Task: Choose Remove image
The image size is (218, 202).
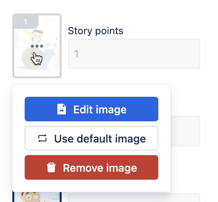Action: point(91,167)
